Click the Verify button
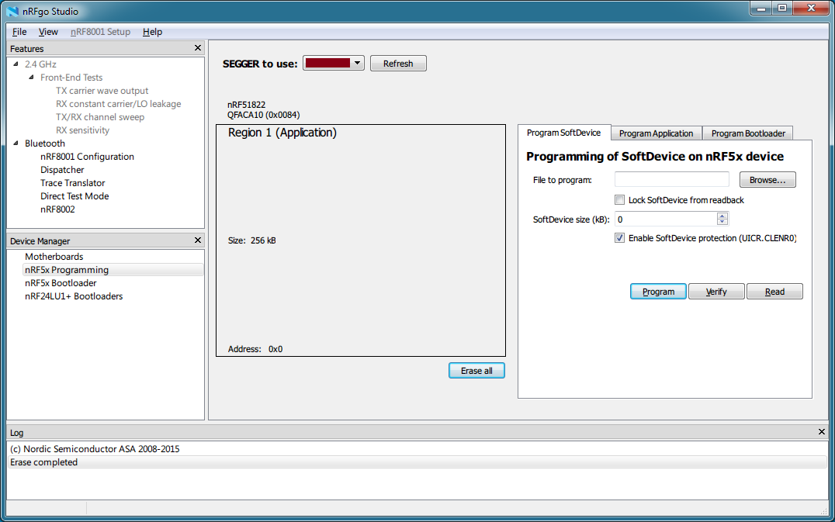Screen dimensions: 835x522 pyautogui.click(x=716, y=292)
